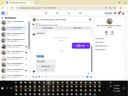The height and width of the screenshot is (96, 128).
Task: Reload the page with the refresh icon
Action: (12, 8)
